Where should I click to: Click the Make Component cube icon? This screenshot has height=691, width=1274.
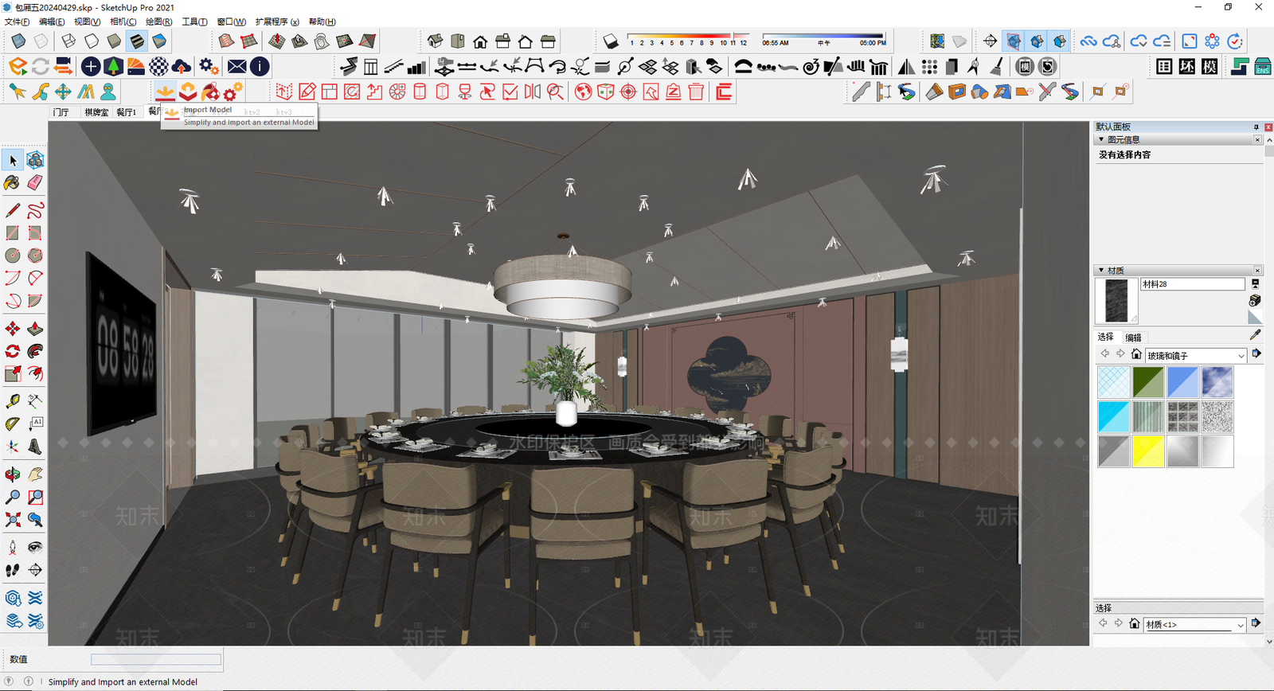point(35,161)
